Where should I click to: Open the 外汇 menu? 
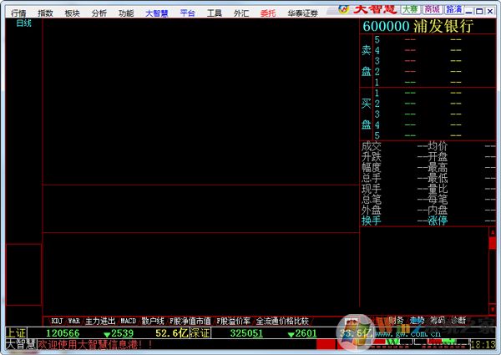(x=241, y=13)
